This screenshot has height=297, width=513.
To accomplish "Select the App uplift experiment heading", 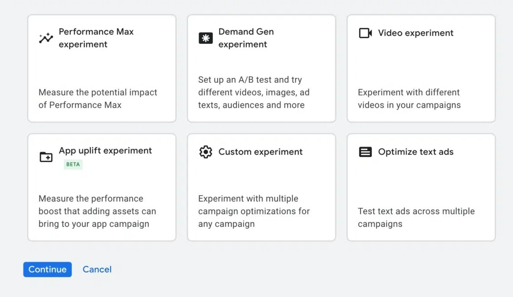I will click(x=105, y=151).
